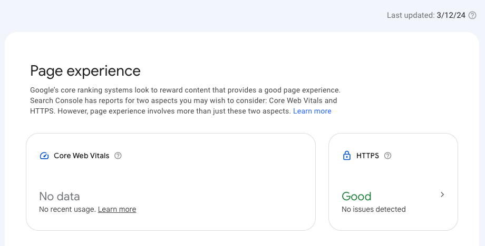Open Learn more link under No data
Image resolution: width=485 pixels, height=246 pixels.
tap(117, 209)
